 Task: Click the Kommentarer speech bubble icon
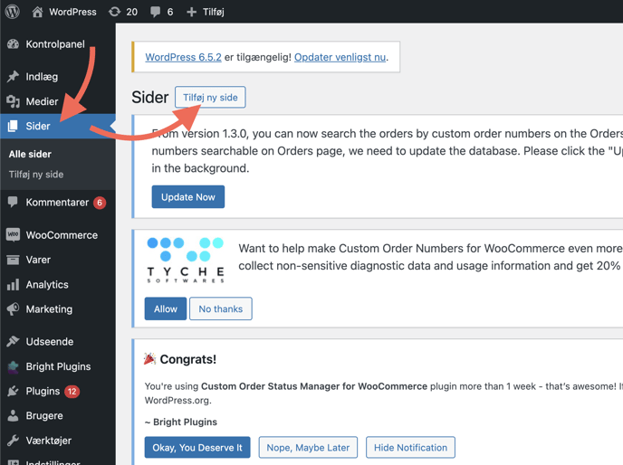click(13, 202)
